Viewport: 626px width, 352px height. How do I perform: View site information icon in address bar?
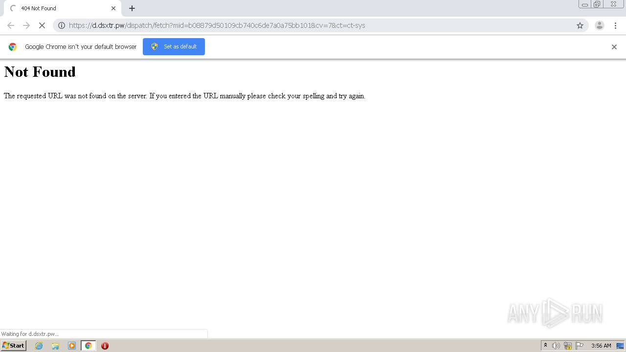(62, 25)
